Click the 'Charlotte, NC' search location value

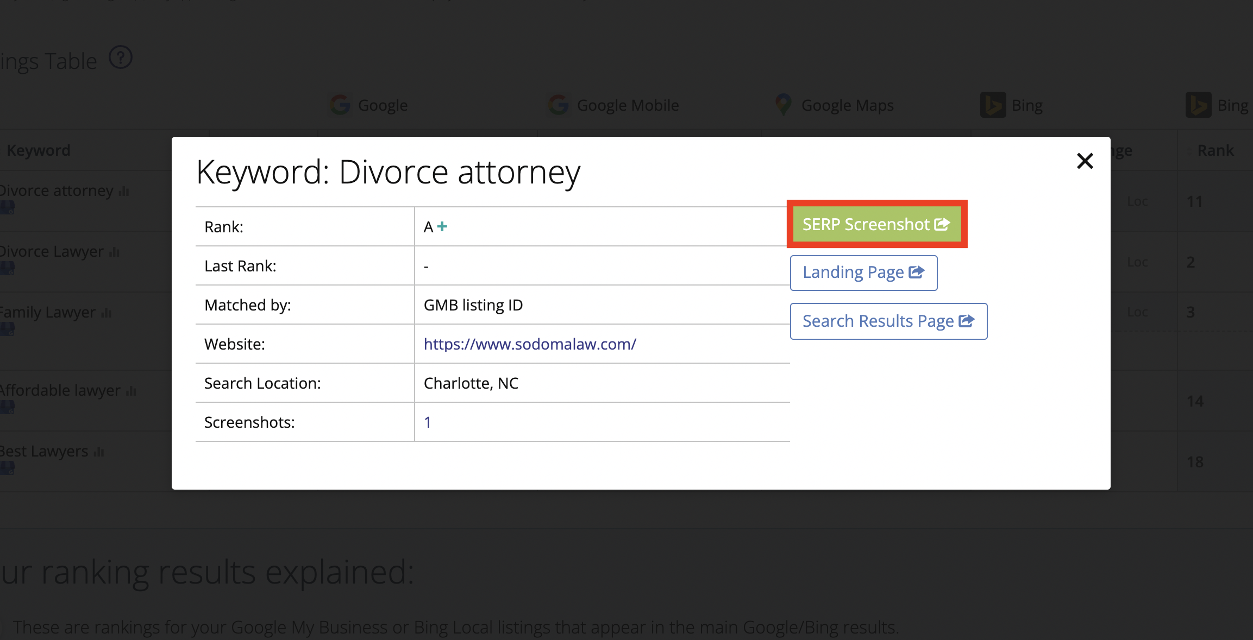(471, 383)
